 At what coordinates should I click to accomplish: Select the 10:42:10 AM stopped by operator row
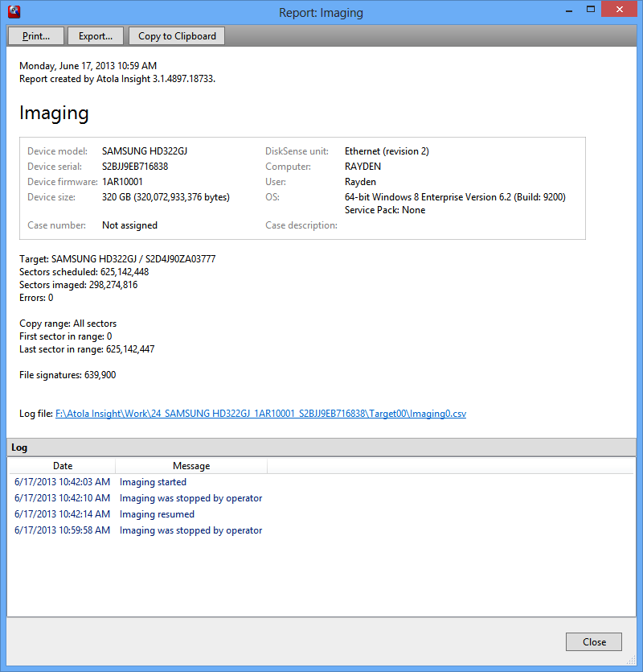321,498
